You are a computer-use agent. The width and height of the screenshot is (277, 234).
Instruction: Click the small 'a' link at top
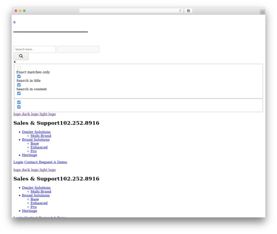coord(14,22)
